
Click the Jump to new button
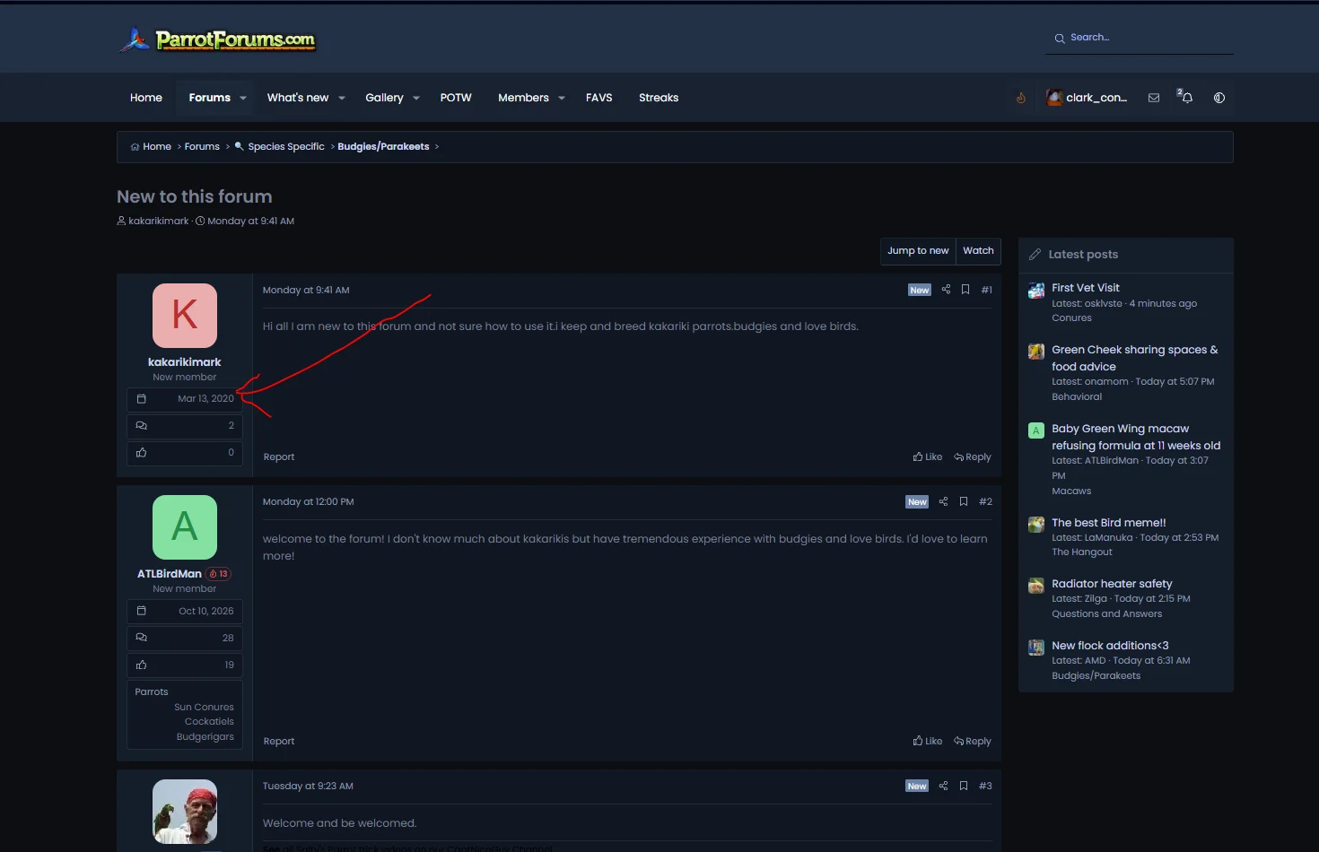pos(918,251)
